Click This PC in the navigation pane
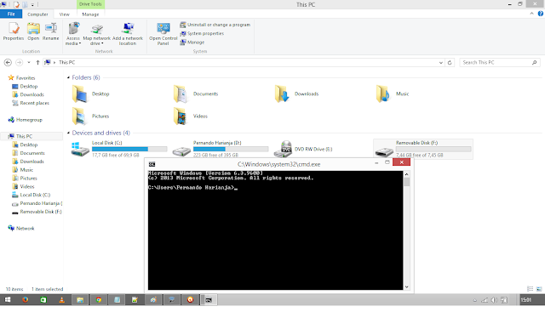545x312 pixels. point(24,136)
